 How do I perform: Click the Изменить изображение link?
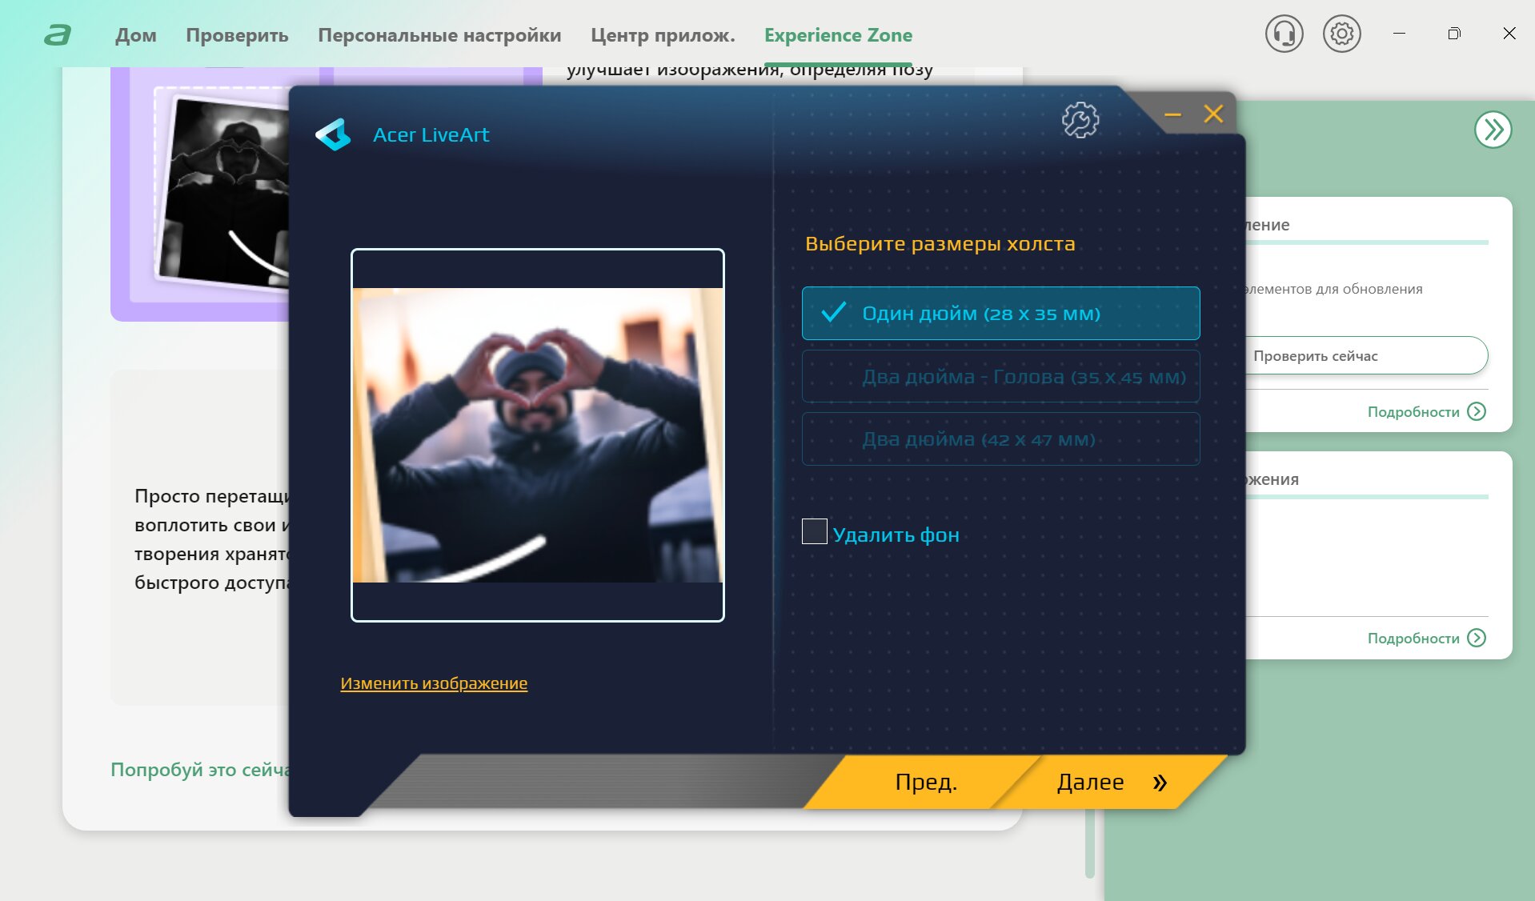(x=434, y=683)
